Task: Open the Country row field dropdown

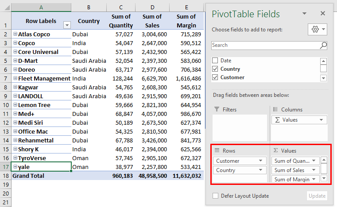Action: [263, 170]
